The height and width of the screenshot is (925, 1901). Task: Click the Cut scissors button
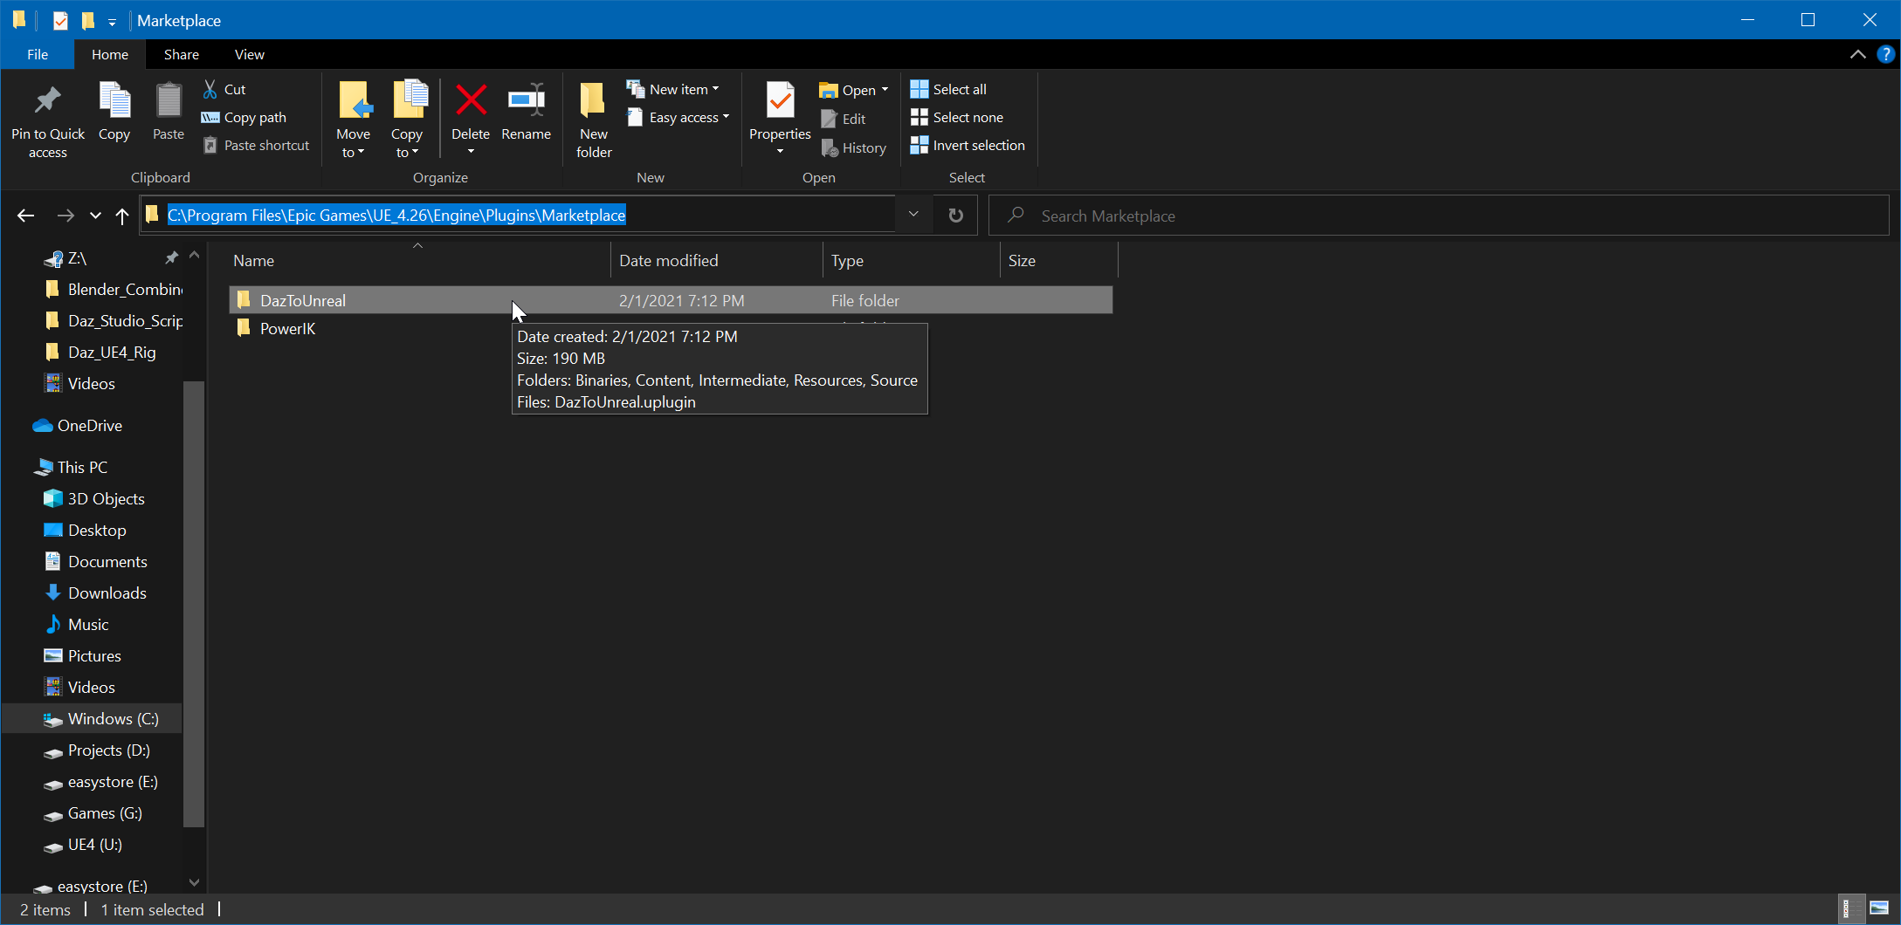tap(224, 89)
